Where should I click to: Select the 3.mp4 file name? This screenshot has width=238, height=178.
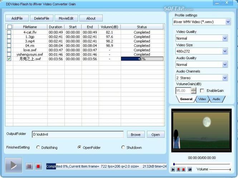click(x=30, y=41)
